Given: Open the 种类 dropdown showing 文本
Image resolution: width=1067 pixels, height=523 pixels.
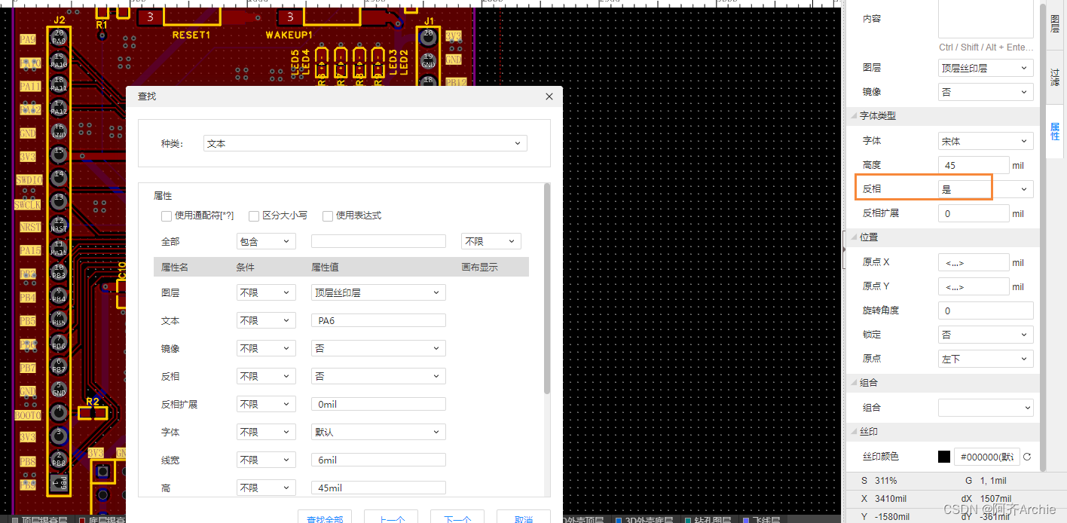Looking at the screenshot, I should tap(365, 142).
